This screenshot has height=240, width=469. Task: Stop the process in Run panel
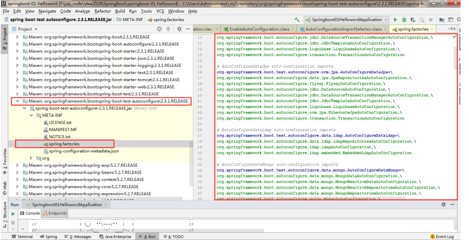13,222
